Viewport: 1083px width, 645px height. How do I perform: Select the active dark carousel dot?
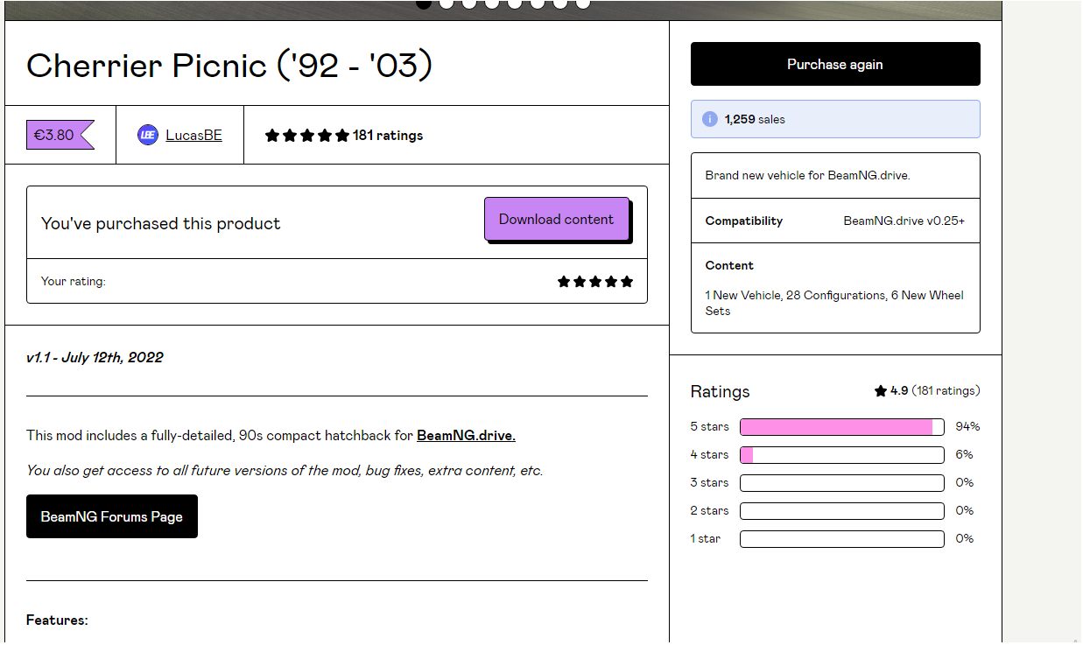424,4
